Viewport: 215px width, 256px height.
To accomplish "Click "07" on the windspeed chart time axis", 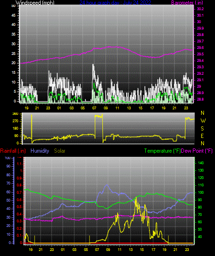I will (94, 108).
